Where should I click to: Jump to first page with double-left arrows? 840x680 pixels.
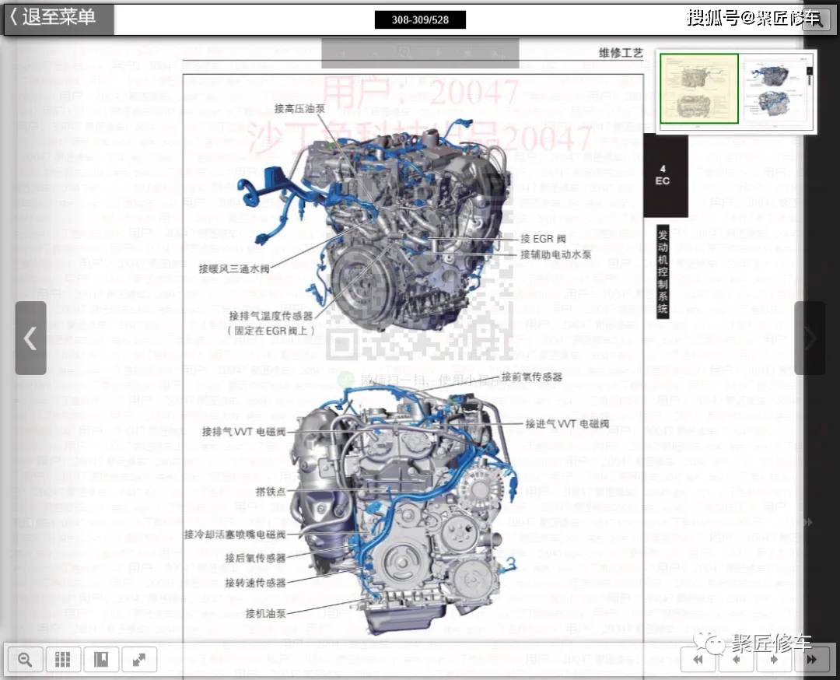pos(698,660)
